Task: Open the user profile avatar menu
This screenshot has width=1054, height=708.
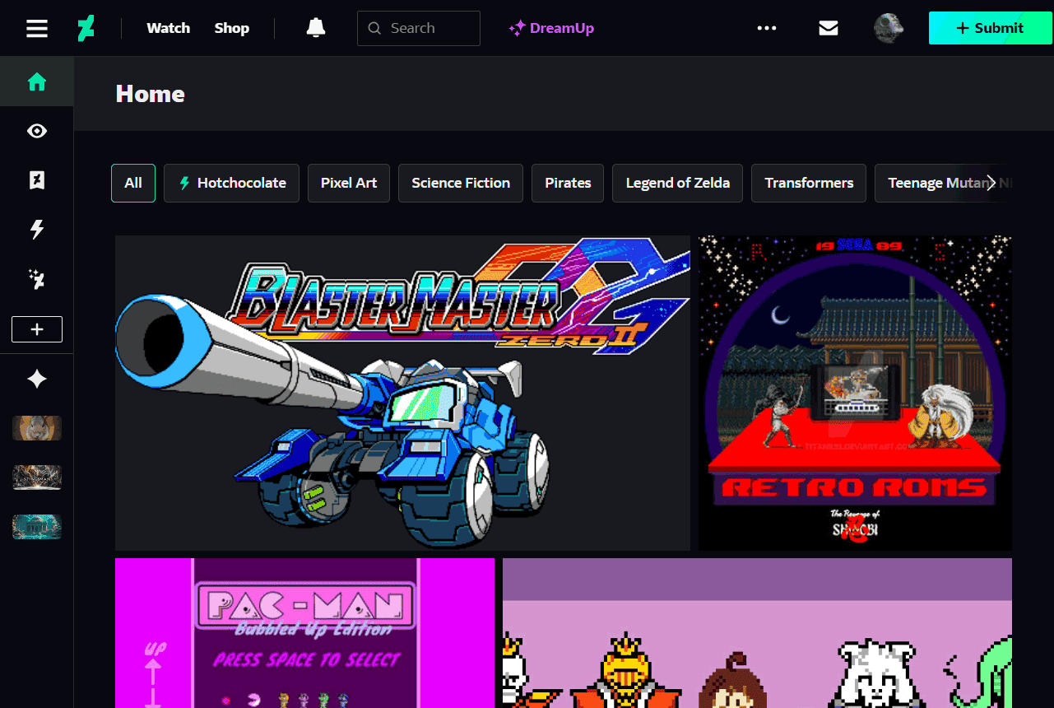Action: [x=889, y=28]
